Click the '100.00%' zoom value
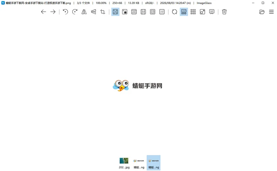The height and width of the screenshot is (171, 277). [x=101, y=3]
